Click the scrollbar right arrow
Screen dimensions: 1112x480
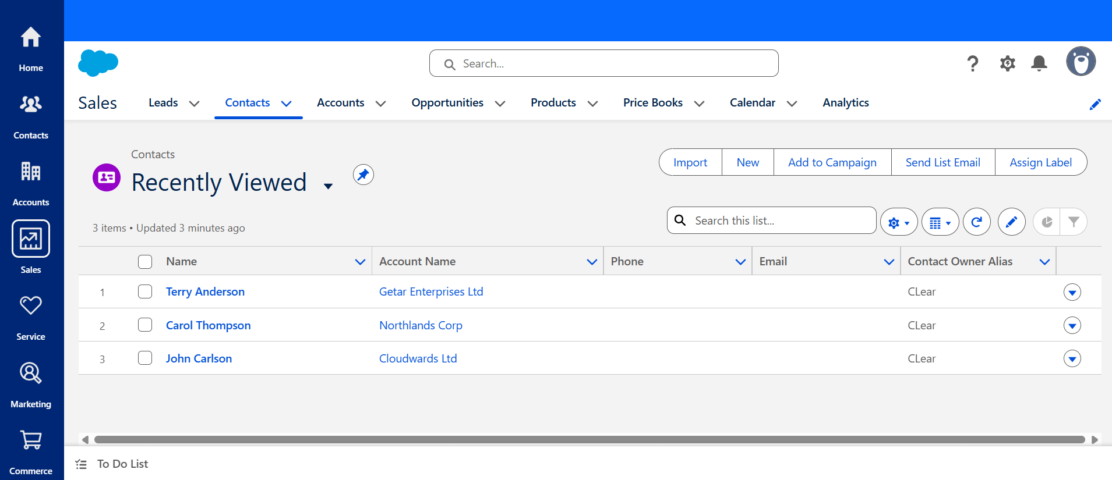1095,439
